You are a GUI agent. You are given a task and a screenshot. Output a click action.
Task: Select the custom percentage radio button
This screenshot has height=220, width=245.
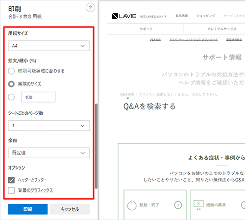(11, 97)
